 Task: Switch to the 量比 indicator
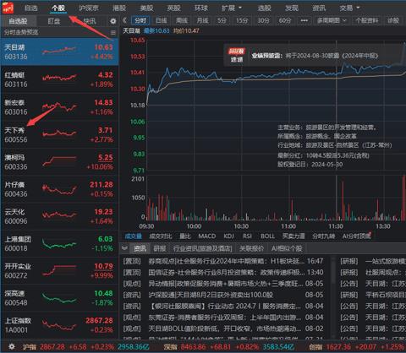pyautogui.click(x=185, y=236)
